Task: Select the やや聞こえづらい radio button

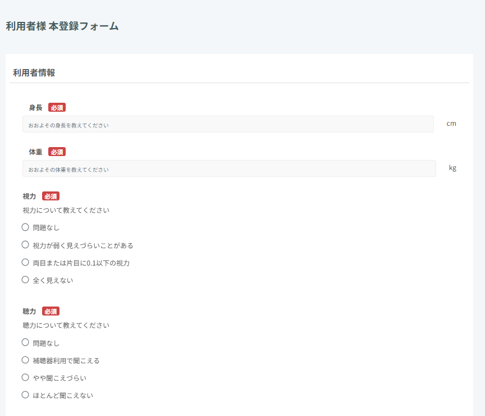Action: coord(25,377)
